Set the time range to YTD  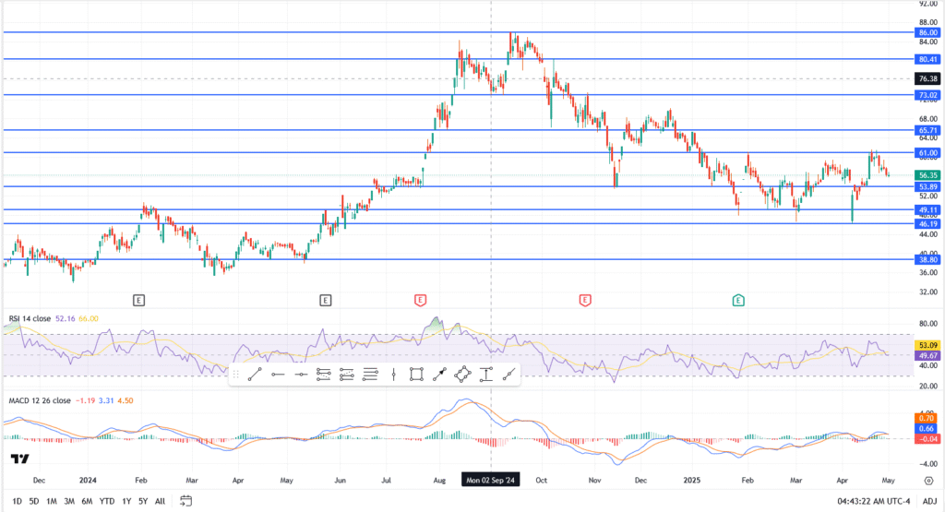(x=107, y=501)
